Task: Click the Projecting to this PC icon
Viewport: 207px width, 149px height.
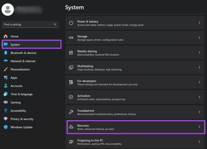Action: click(x=71, y=142)
